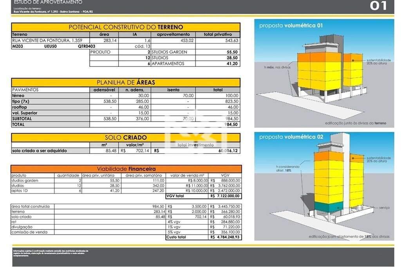Select the Viabilidade Financeira orange header
Image resolution: width=401 pixels, height=267 pixels.
(126, 169)
